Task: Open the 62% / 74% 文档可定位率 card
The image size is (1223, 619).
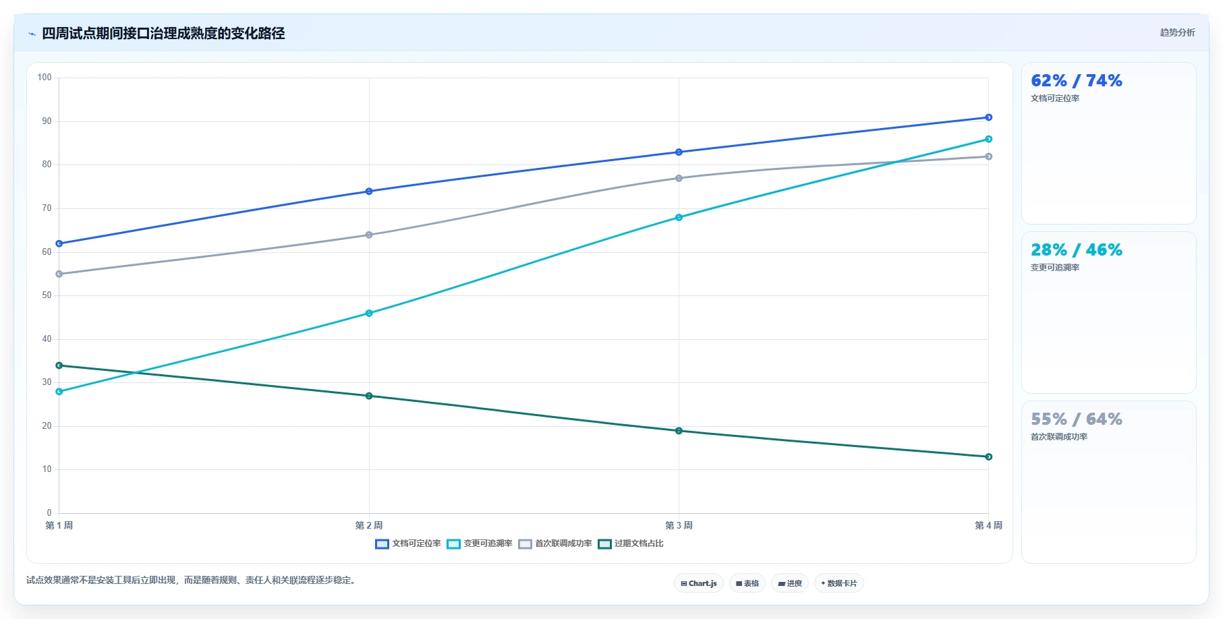Action: (1109, 143)
